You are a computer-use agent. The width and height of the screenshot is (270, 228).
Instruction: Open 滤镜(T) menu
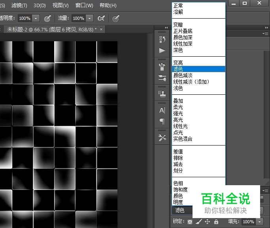19,6
